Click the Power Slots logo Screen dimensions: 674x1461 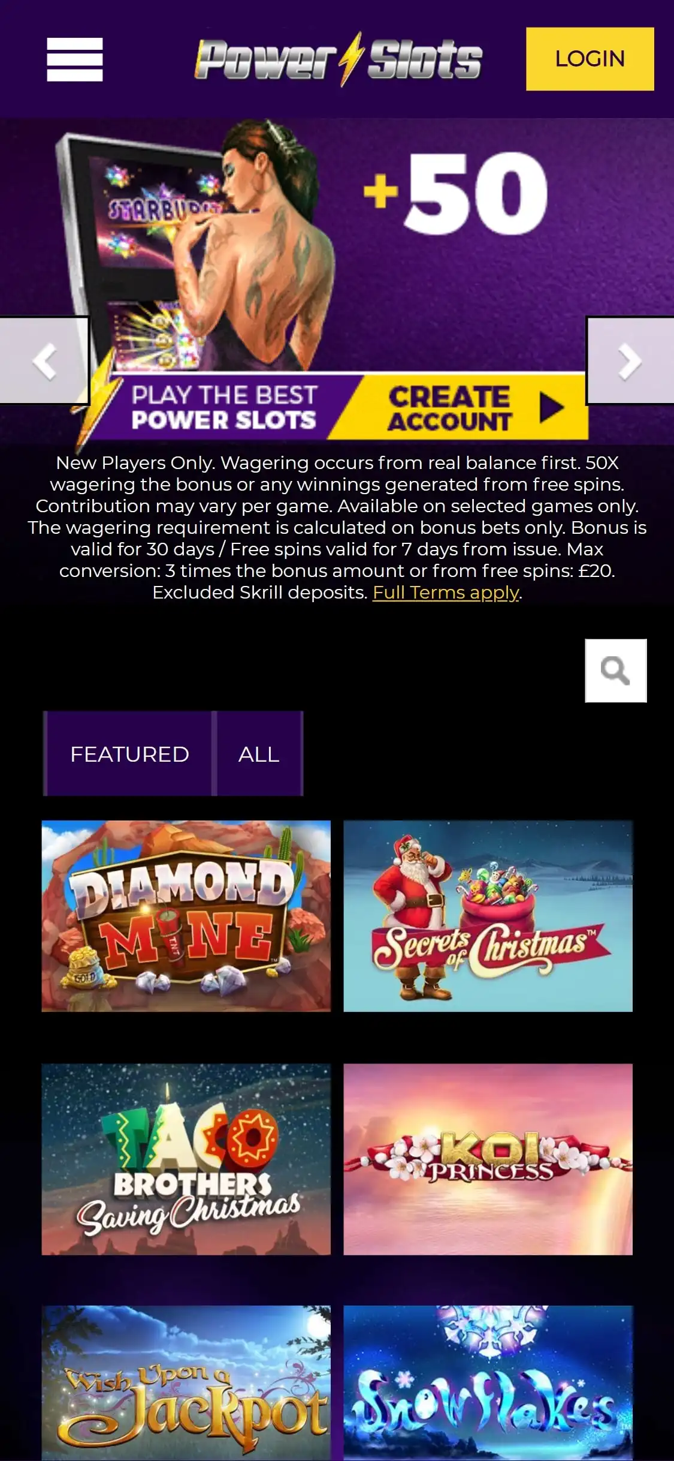click(338, 59)
